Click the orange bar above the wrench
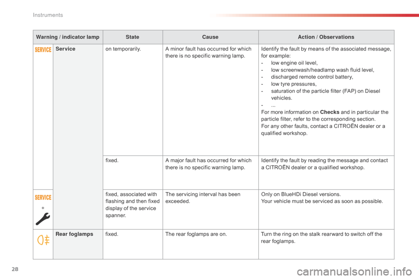The image size is (419, 279). click(x=43, y=197)
